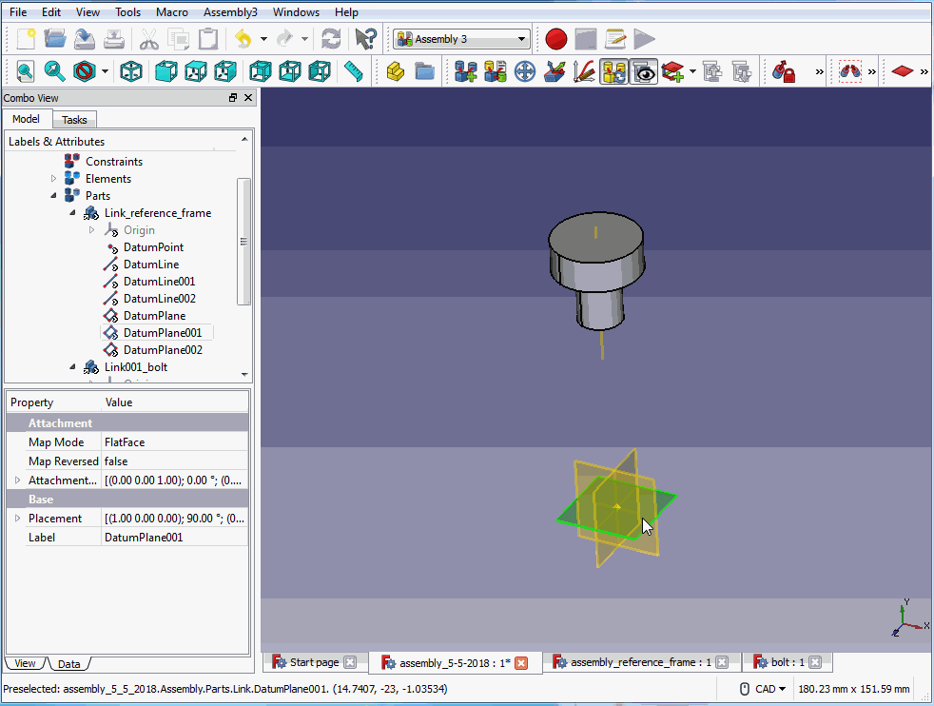The height and width of the screenshot is (706, 934).
Task: Collapse the Link_reference_frame node
Action: [x=72, y=213]
